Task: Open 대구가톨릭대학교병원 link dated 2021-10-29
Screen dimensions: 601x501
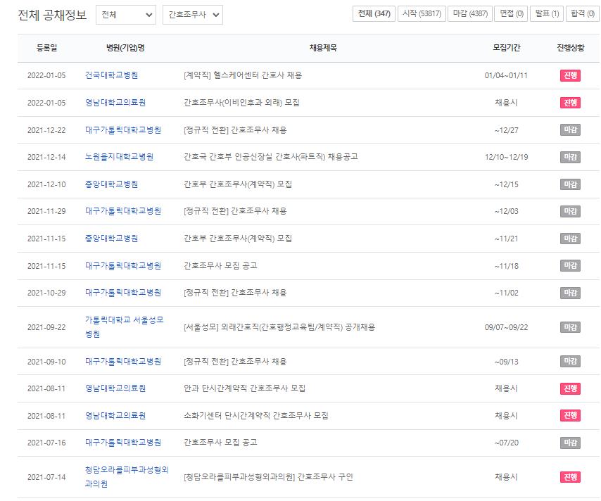Action: pos(123,293)
